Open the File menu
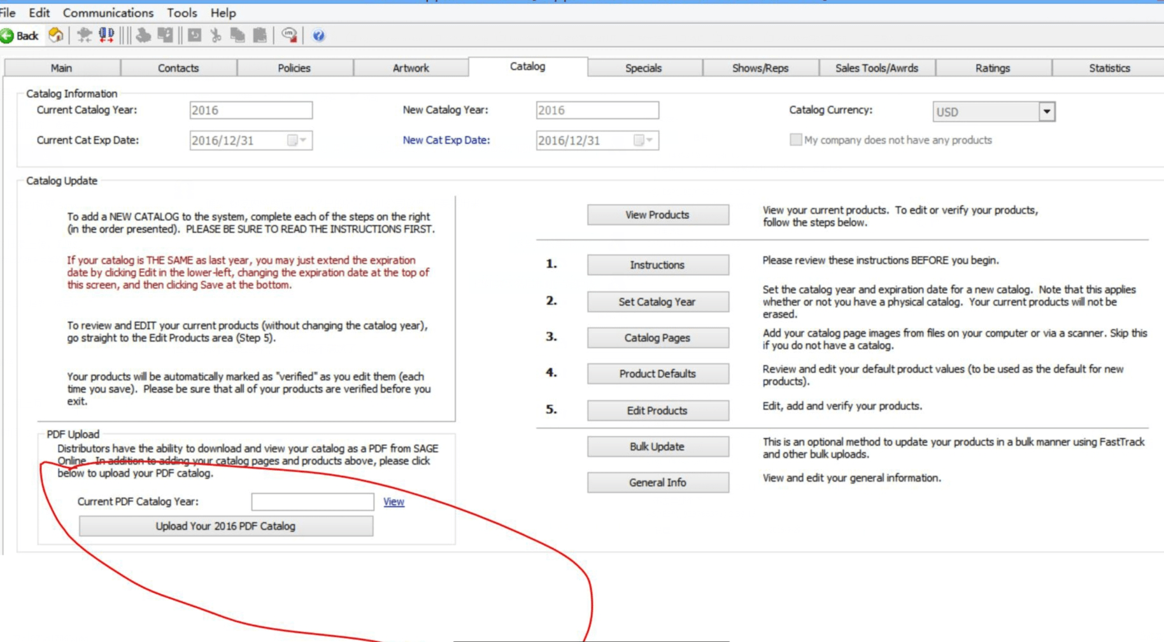The image size is (1164, 642). click(8, 13)
